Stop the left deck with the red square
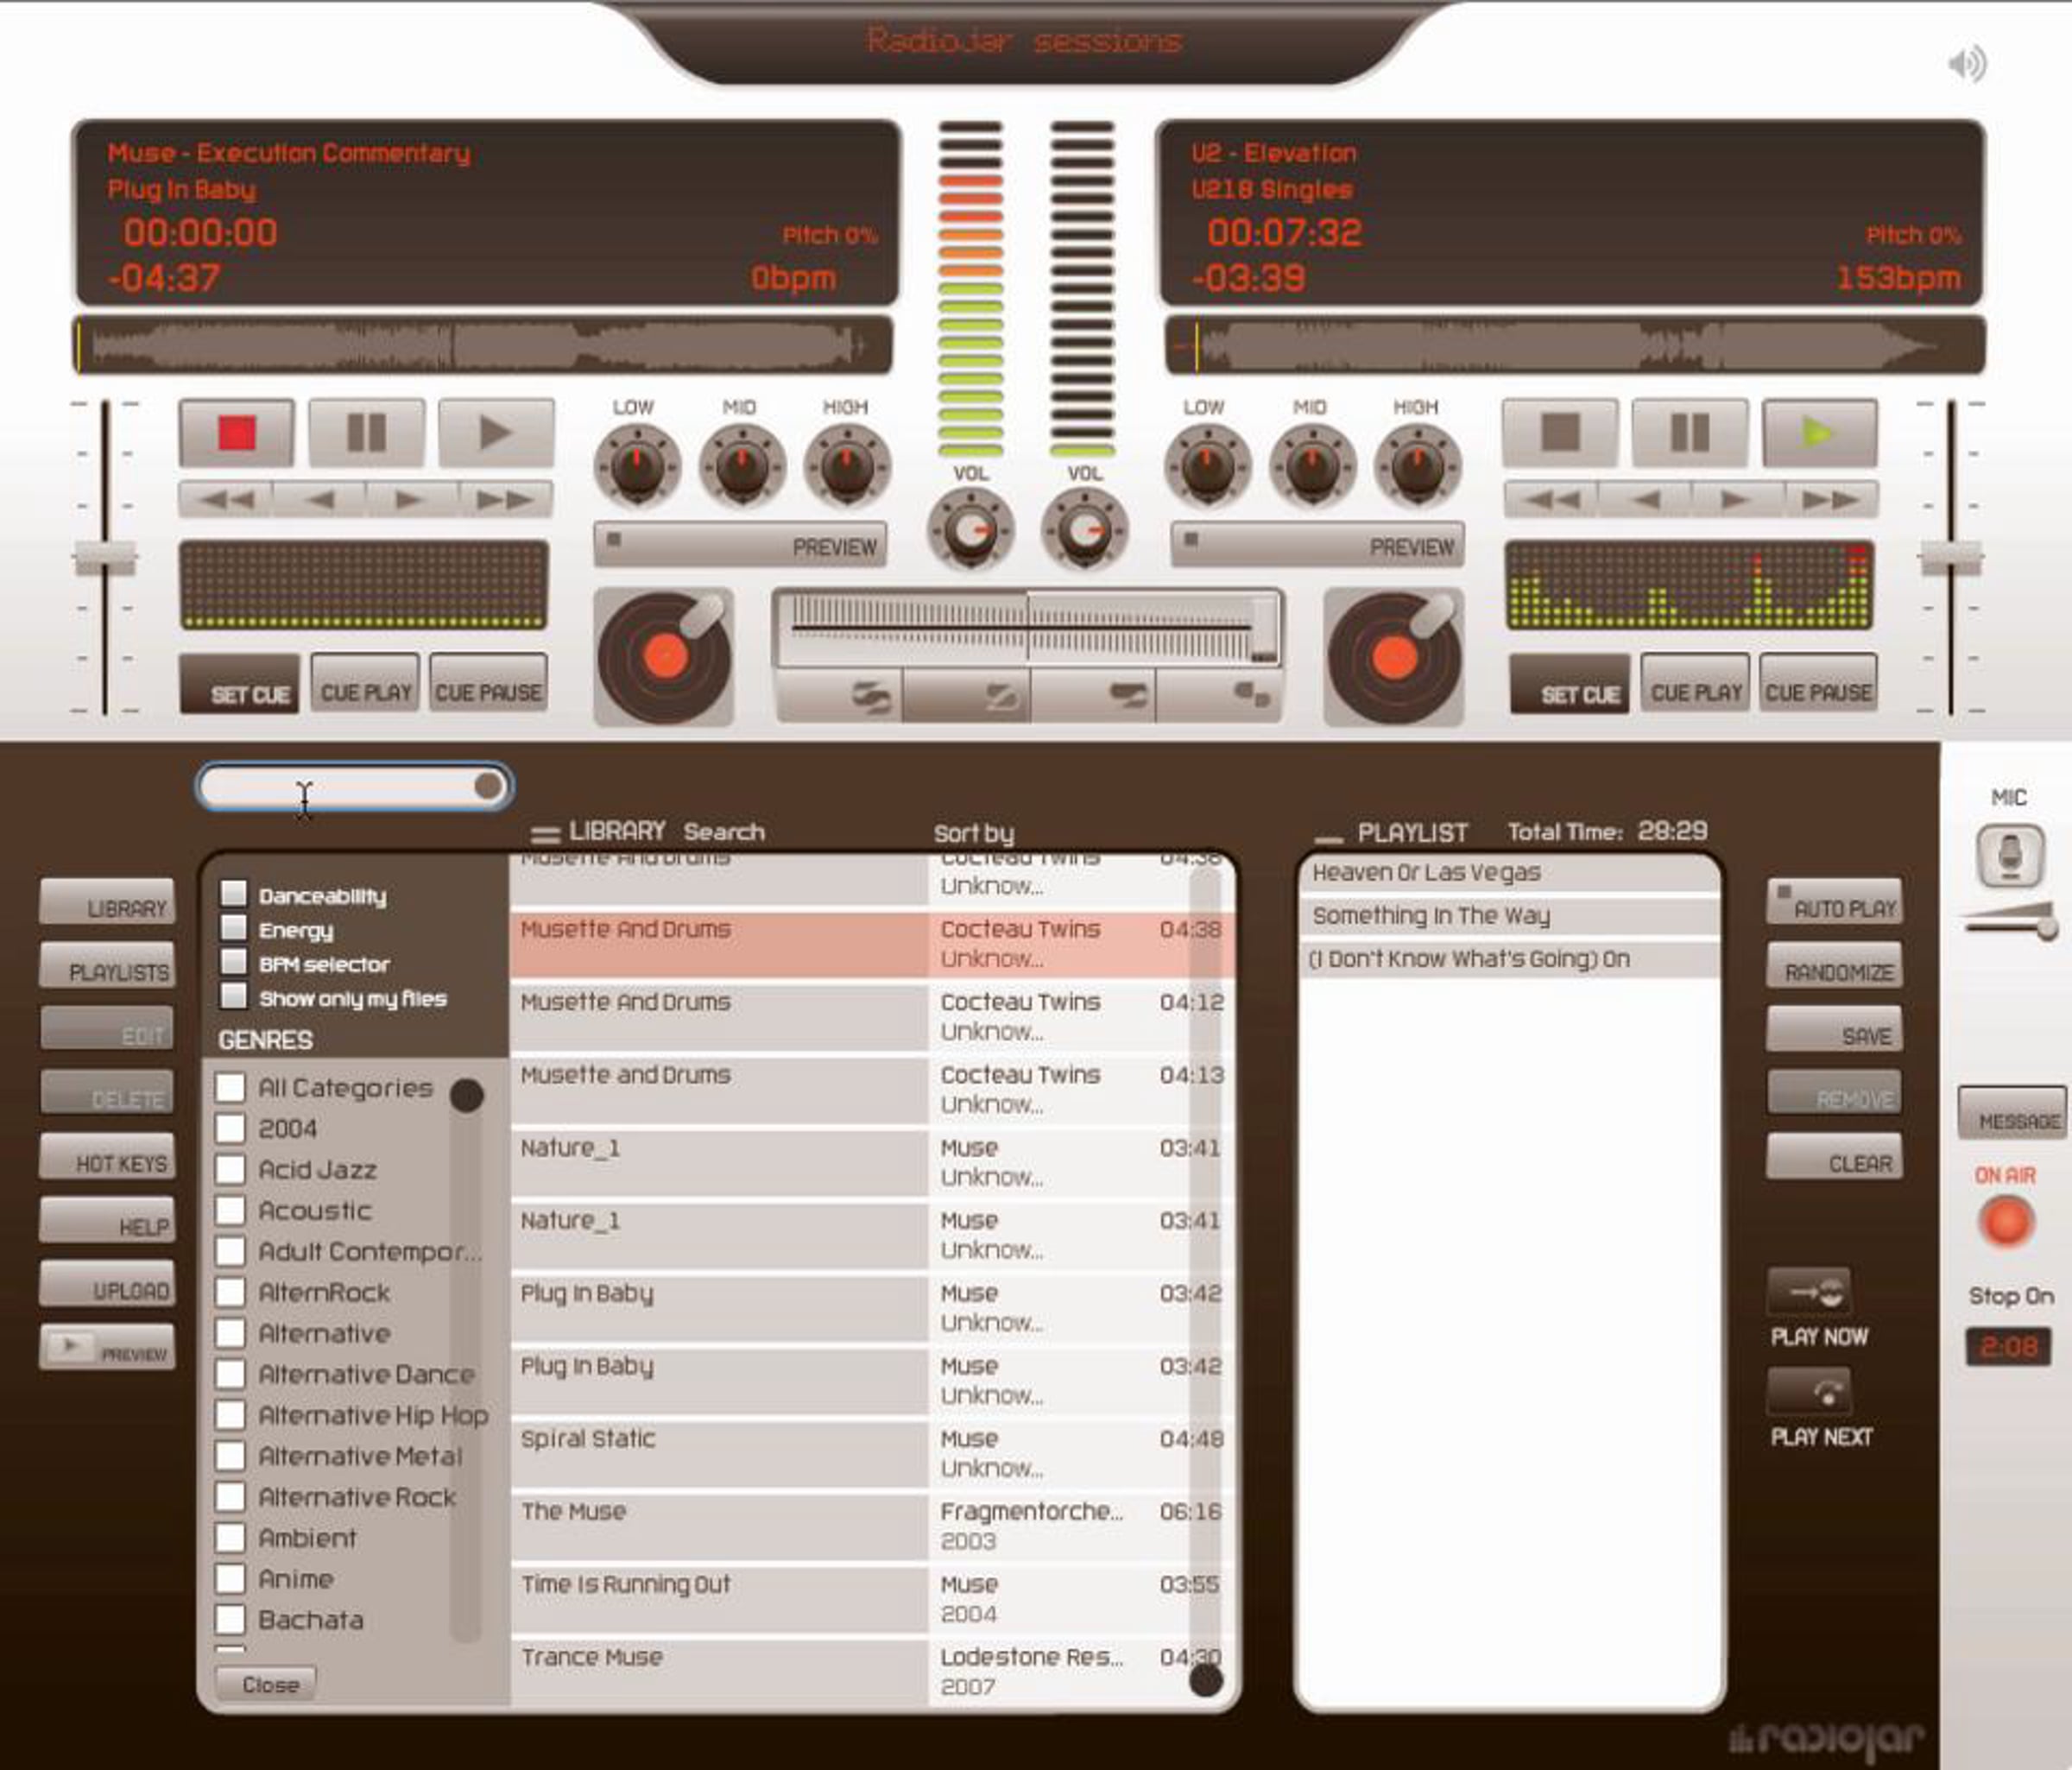 point(237,433)
